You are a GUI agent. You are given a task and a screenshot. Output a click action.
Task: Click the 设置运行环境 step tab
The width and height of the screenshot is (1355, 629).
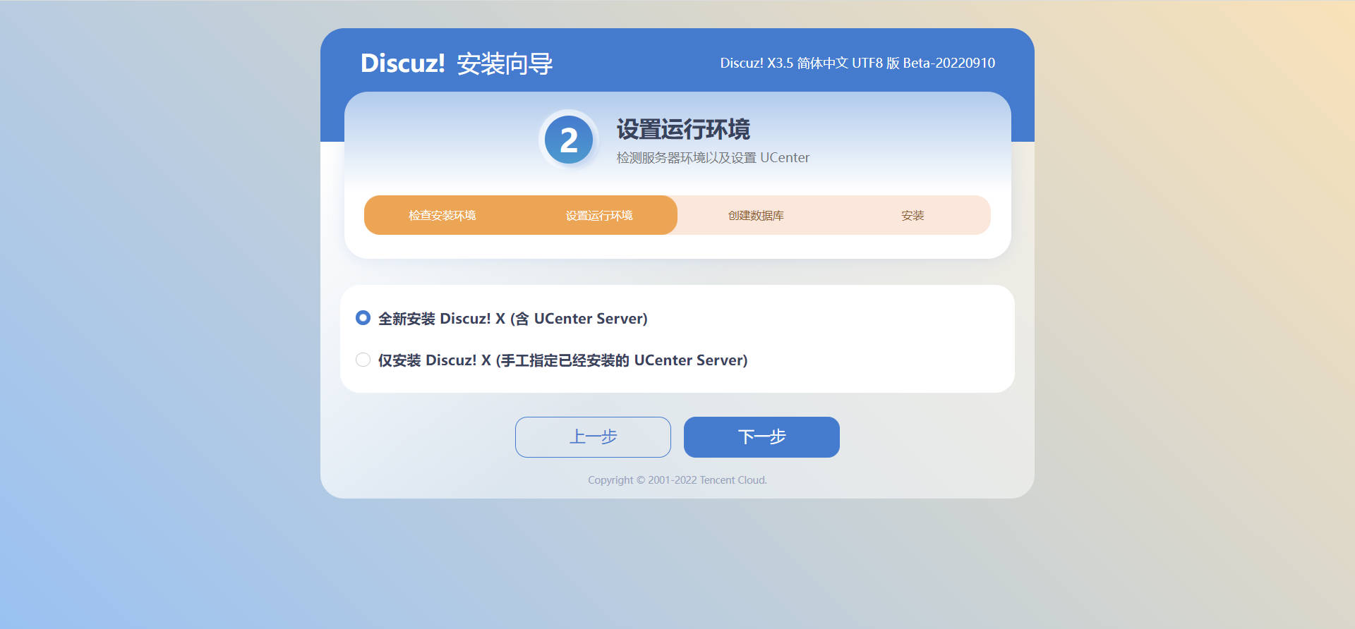pos(599,215)
